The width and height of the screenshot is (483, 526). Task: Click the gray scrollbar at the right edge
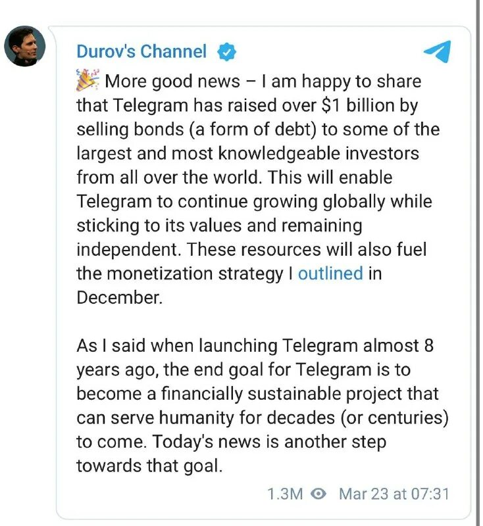(x=478, y=263)
